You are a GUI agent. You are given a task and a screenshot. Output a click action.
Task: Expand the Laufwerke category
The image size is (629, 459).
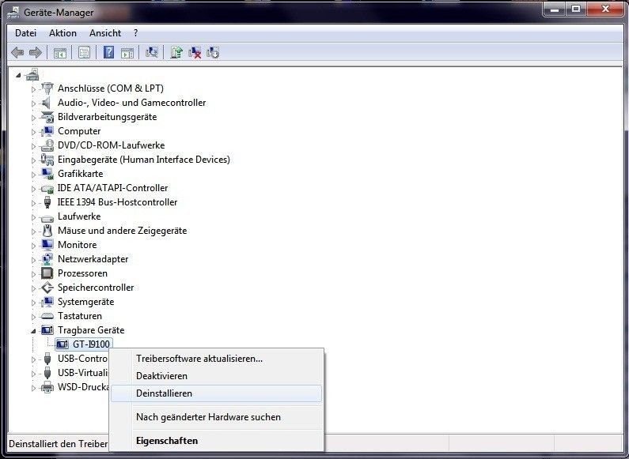pos(33,217)
